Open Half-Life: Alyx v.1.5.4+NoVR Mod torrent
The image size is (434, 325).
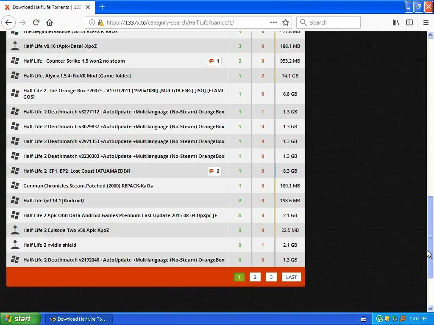pyautogui.click(x=77, y=76)
